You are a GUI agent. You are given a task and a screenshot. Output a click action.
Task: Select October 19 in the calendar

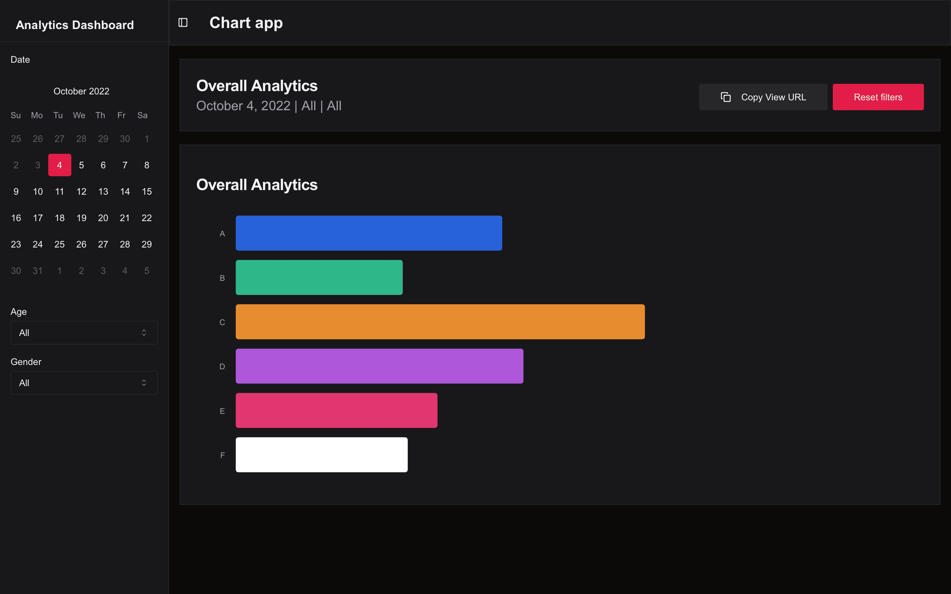pyautogui.click(x=81, y=218)
